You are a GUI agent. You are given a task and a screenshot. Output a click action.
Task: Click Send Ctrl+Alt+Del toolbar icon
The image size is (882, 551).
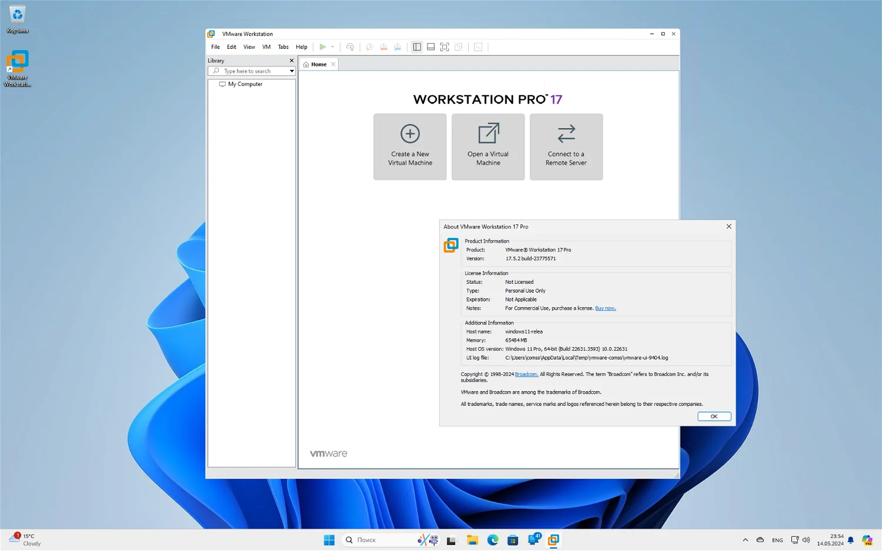[x=350, y=47]
